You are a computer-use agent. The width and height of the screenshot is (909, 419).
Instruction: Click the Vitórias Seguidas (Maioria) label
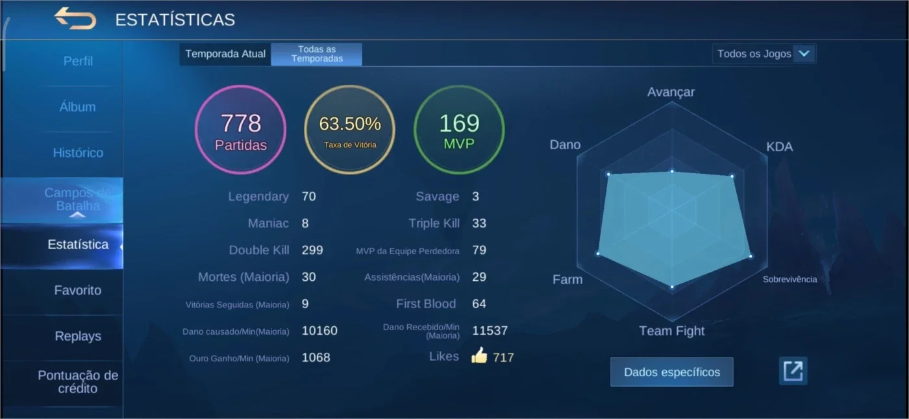coord(238,304)
